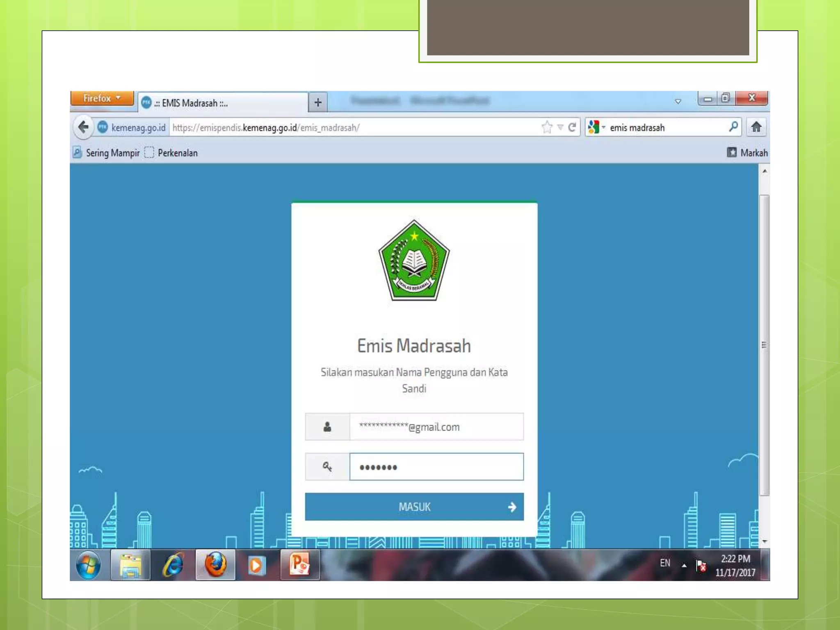Bookmark page with star icon

click(547, 127)
